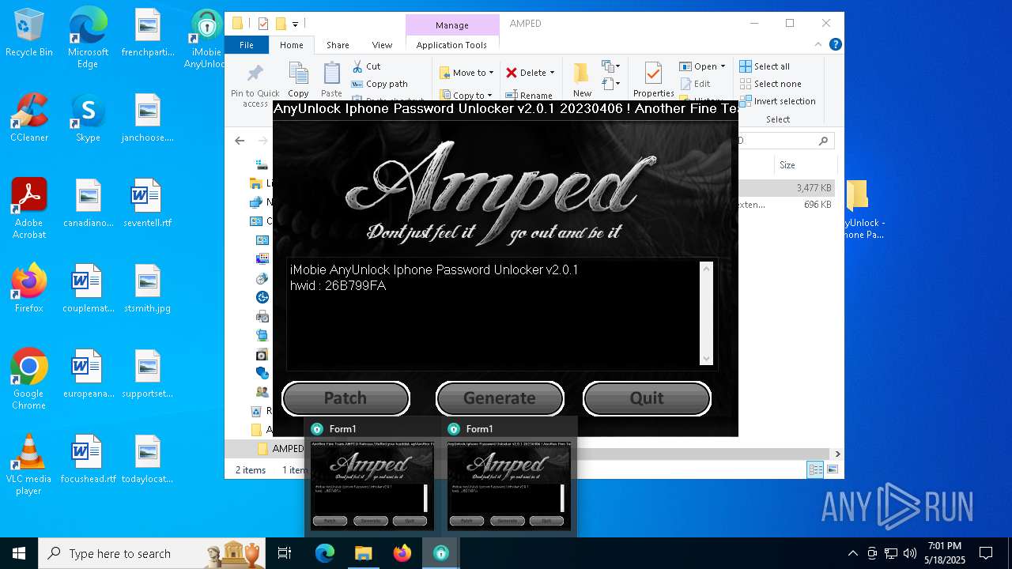
Task: Expand the Open dropdown arrow
Action: coord(723,66)
